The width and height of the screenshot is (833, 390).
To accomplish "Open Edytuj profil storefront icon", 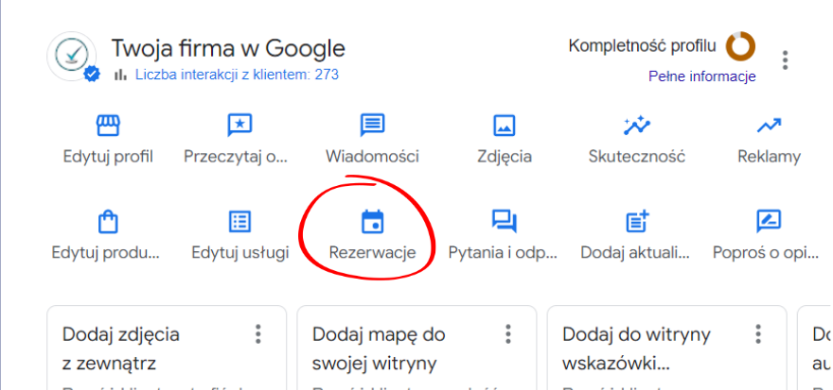I will point(108,126).
